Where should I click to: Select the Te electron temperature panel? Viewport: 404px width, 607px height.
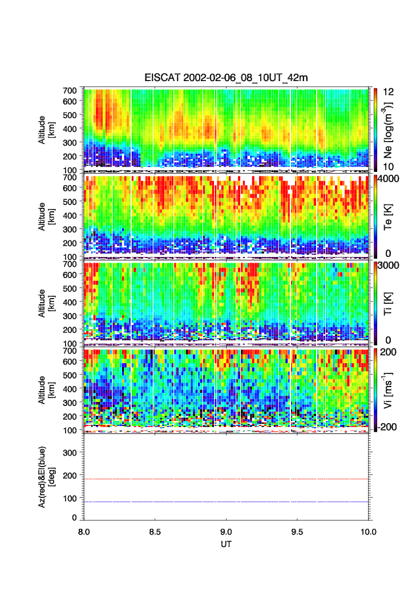coord(227,215)
